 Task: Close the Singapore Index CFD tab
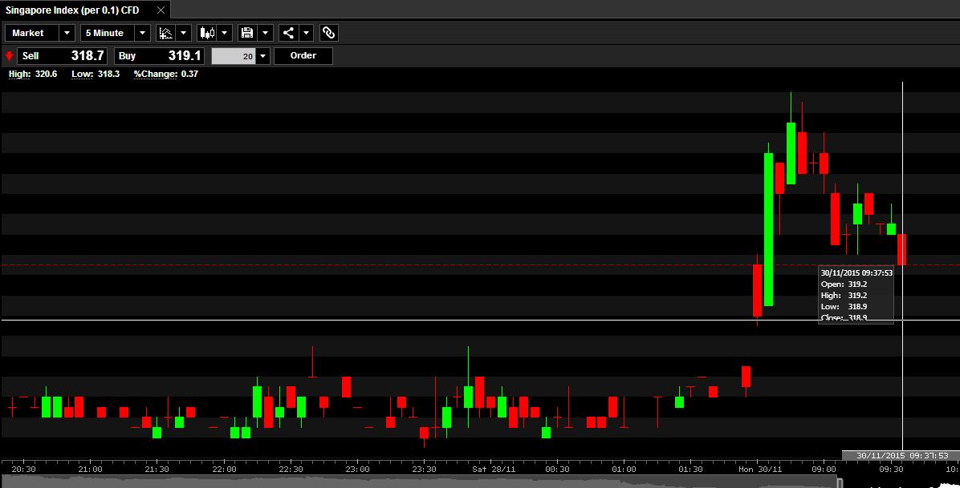161,10
